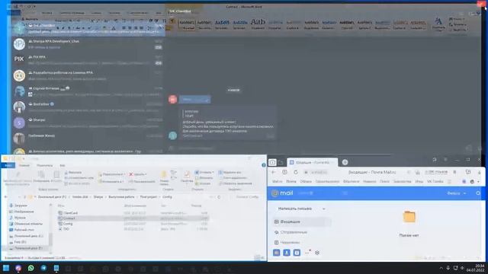The image size is (488, 274).
Task: Click the PIX avatar in the chat list
Action: click(19, 59)
